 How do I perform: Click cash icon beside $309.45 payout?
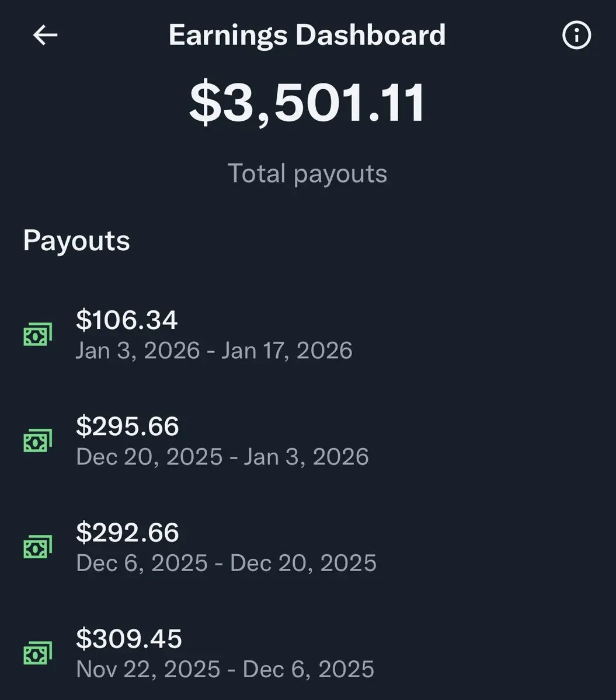point(37,653)
